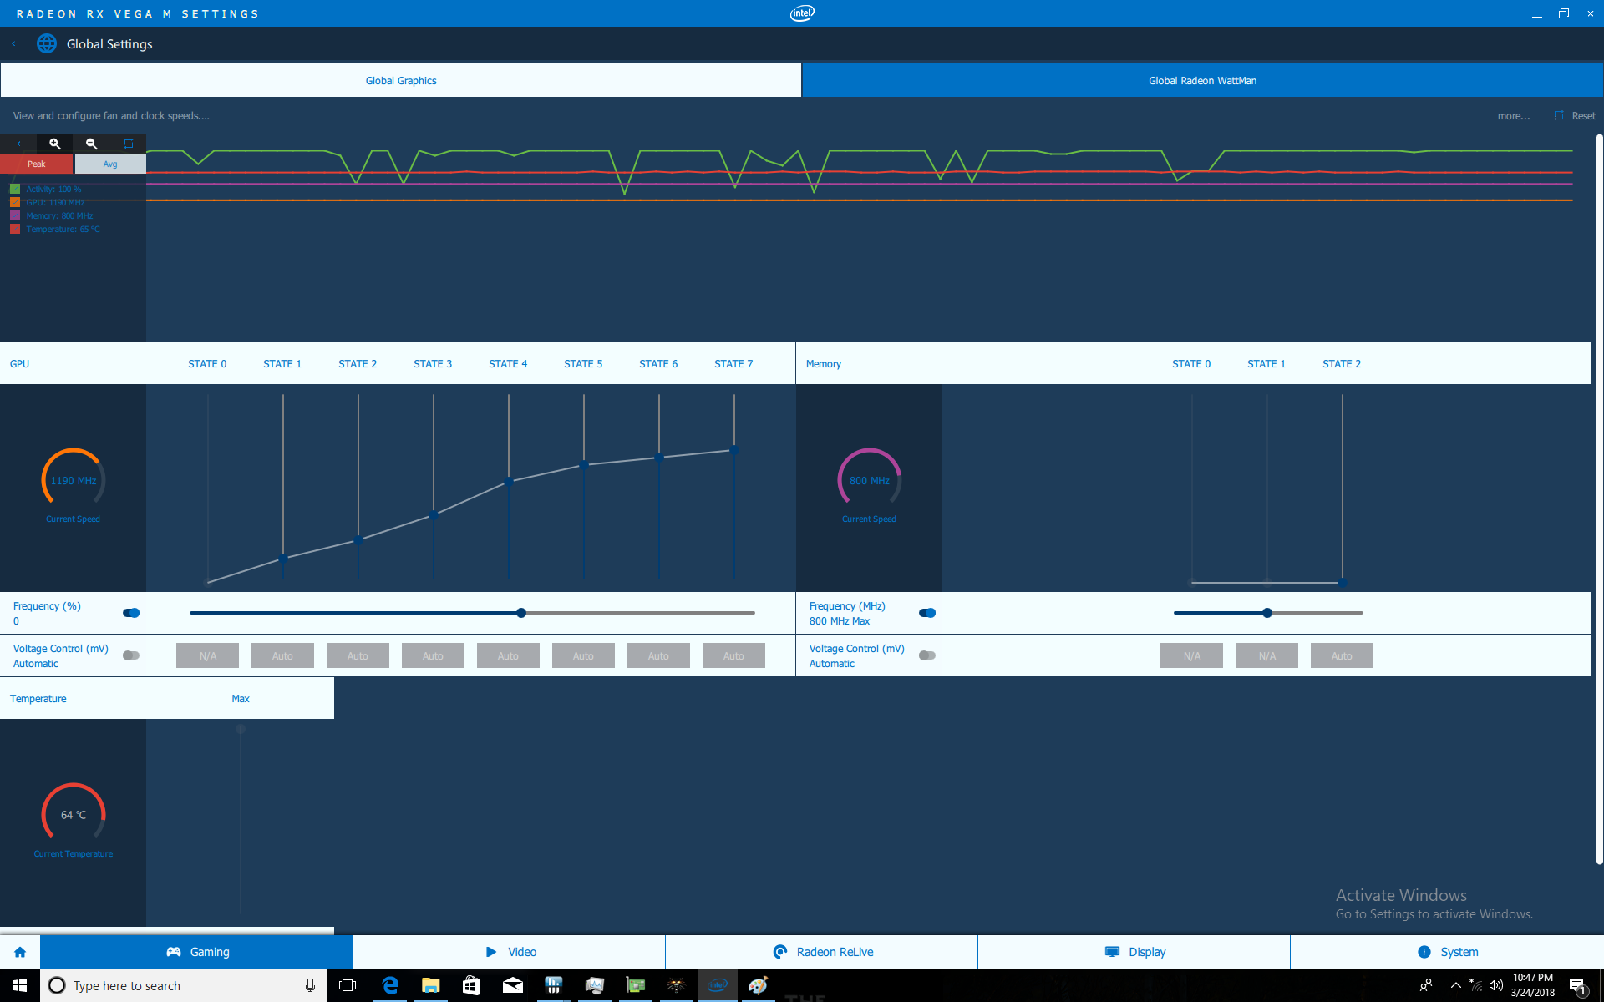Open the volume control in system tray
1604x1002 pixels.
pos(1496,985)
